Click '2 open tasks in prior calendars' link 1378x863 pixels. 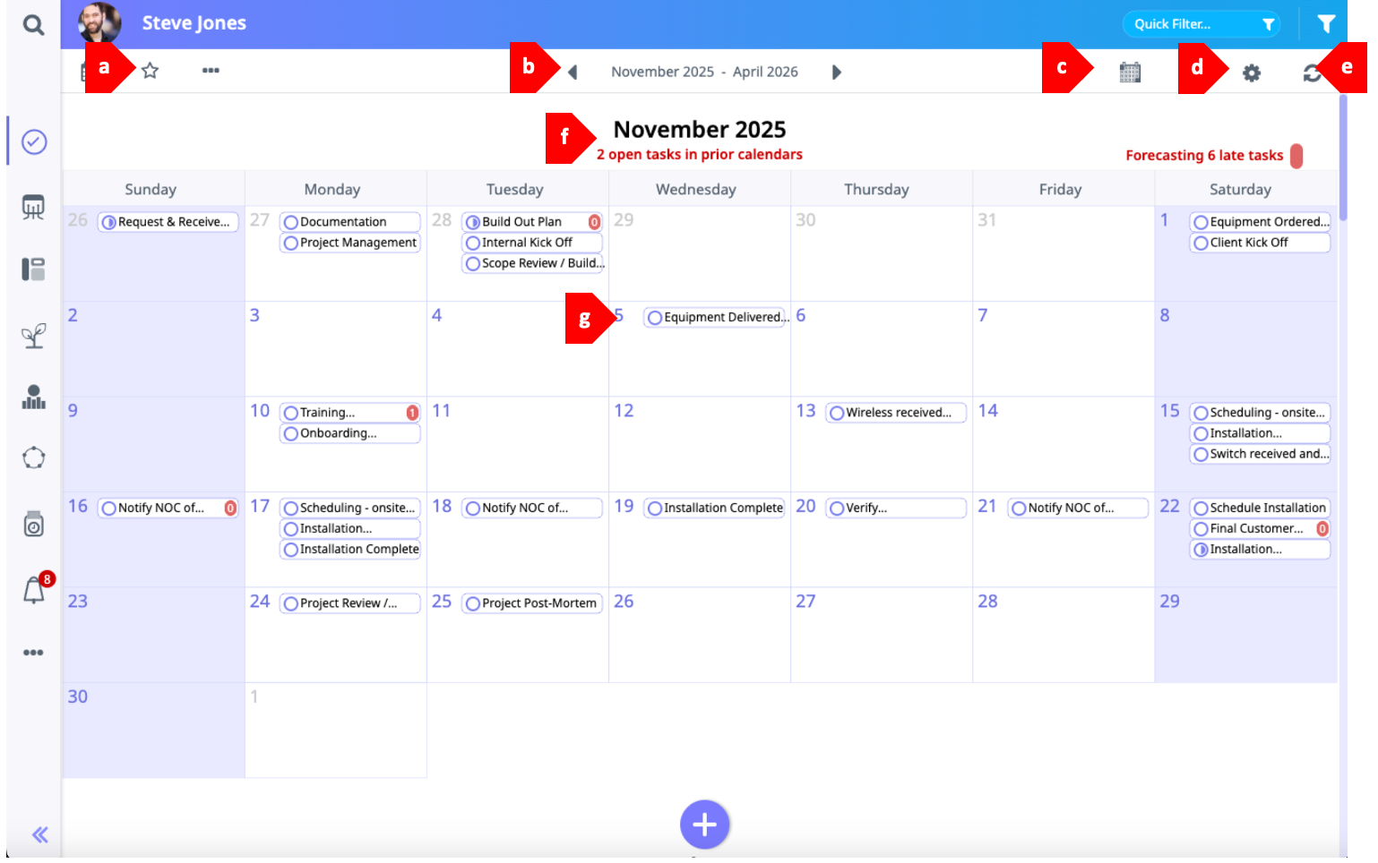pyautogui.click(x=699, y=155)
